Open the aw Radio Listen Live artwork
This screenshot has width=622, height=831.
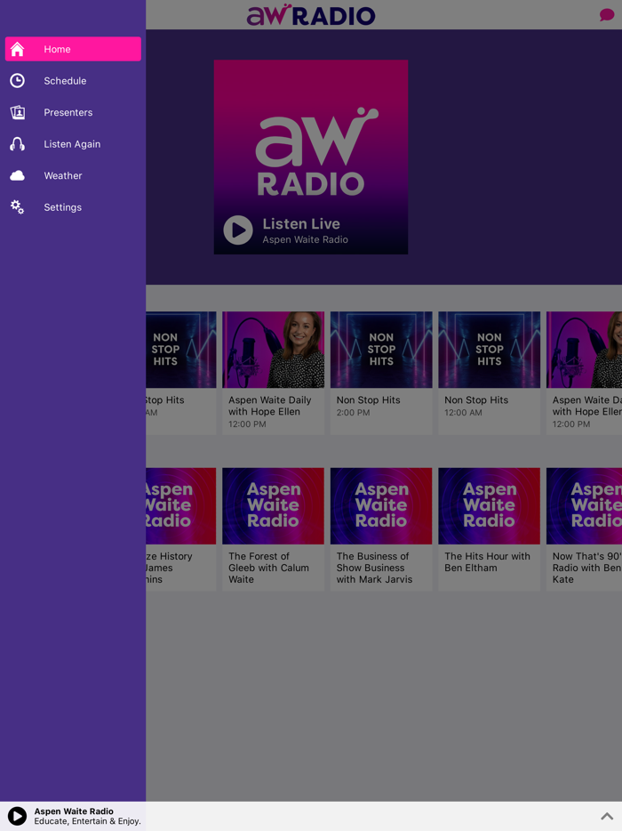[x=311, y=157]
